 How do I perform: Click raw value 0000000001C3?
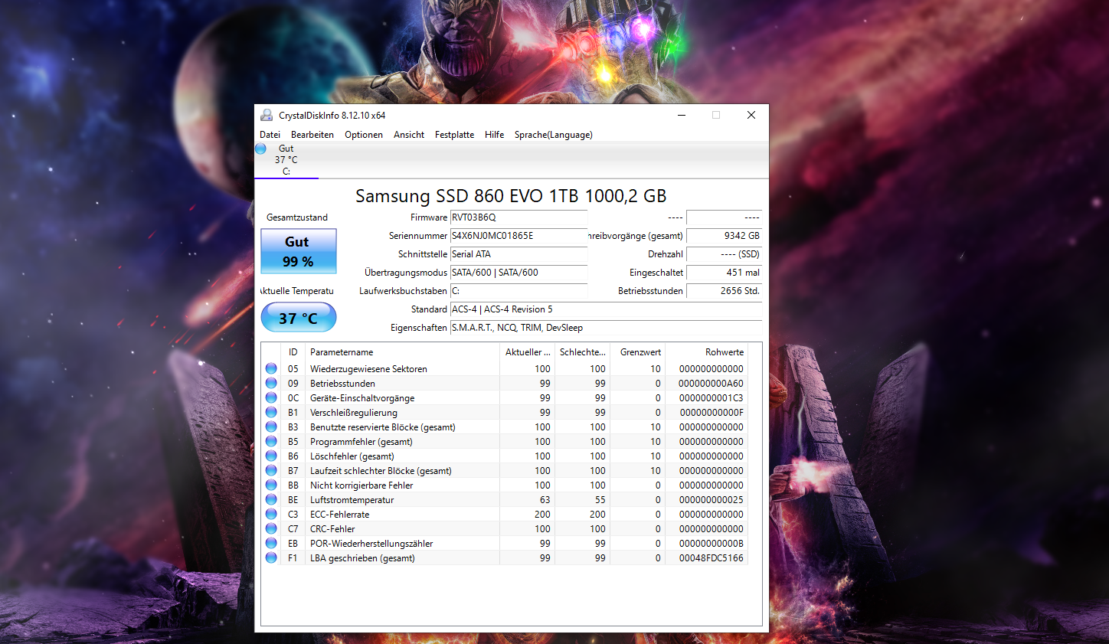click(712, 398)
